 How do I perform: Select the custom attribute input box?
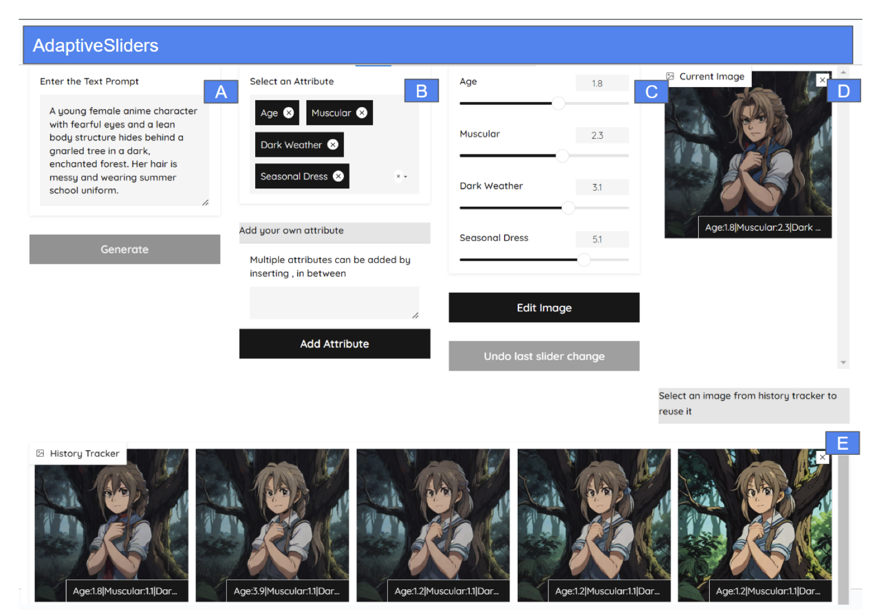pyautogui.click(x=334, y=302)
